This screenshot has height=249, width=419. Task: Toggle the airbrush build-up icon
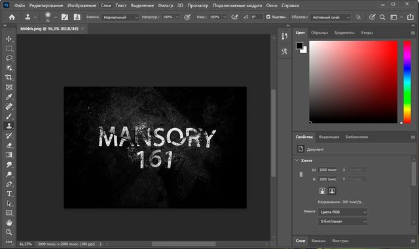tap(234, 17)
